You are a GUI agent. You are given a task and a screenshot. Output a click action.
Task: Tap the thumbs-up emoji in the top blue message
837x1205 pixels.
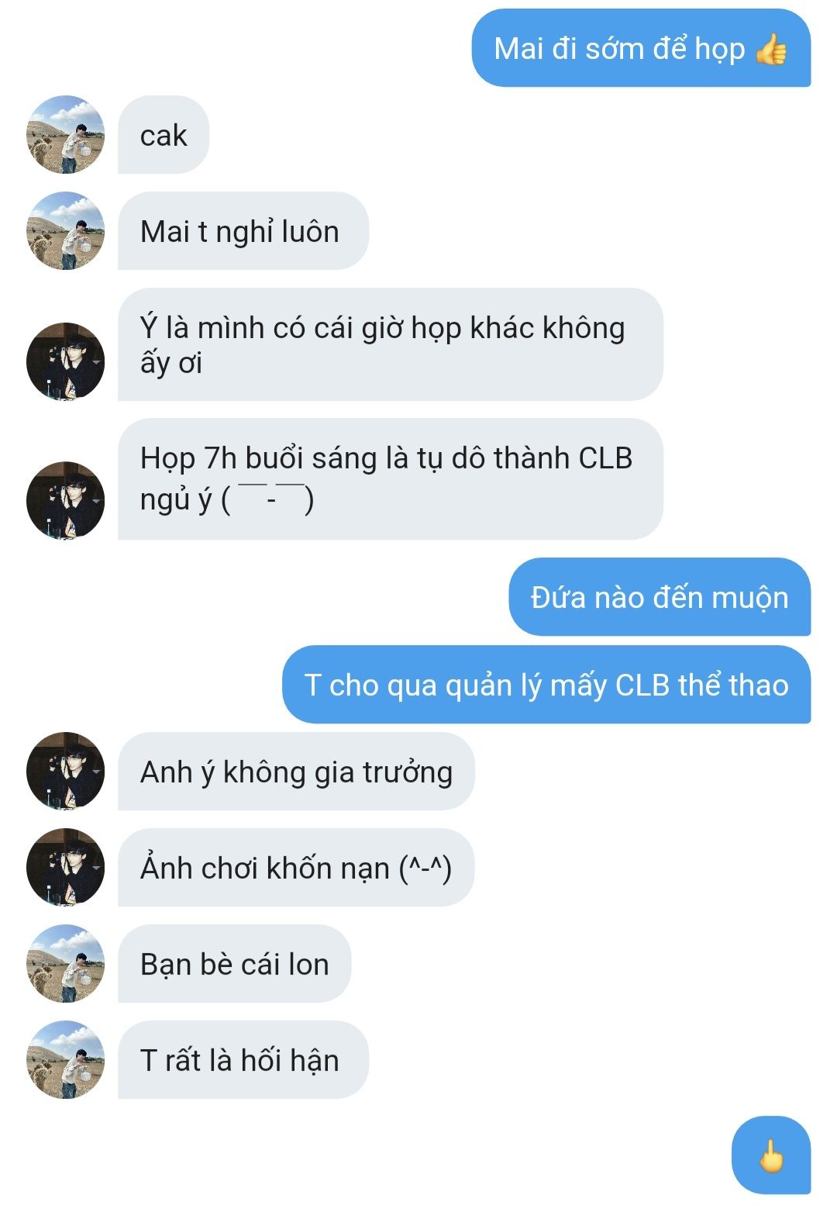(x=771, y=49)
